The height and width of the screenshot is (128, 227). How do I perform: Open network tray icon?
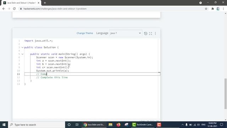[195, 125]
